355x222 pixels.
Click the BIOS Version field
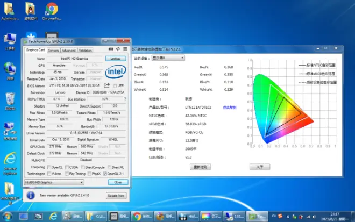[x=75, y=85]
